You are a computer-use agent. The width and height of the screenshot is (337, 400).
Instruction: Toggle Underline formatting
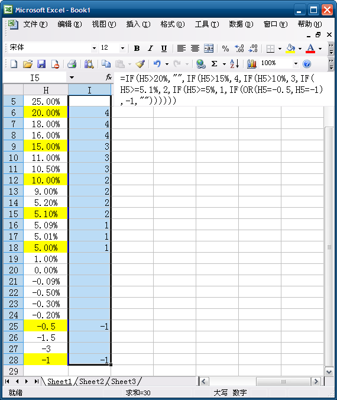(164, 48)
